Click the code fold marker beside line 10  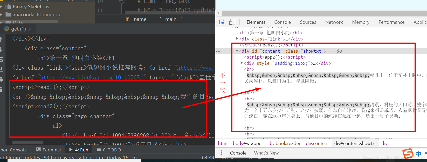pyautogui.click(x=122, y=2)
